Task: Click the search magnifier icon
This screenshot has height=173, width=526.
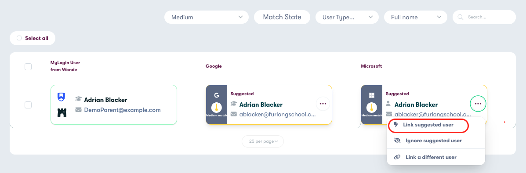Action: pyautogui.click(x=461, y=17)
